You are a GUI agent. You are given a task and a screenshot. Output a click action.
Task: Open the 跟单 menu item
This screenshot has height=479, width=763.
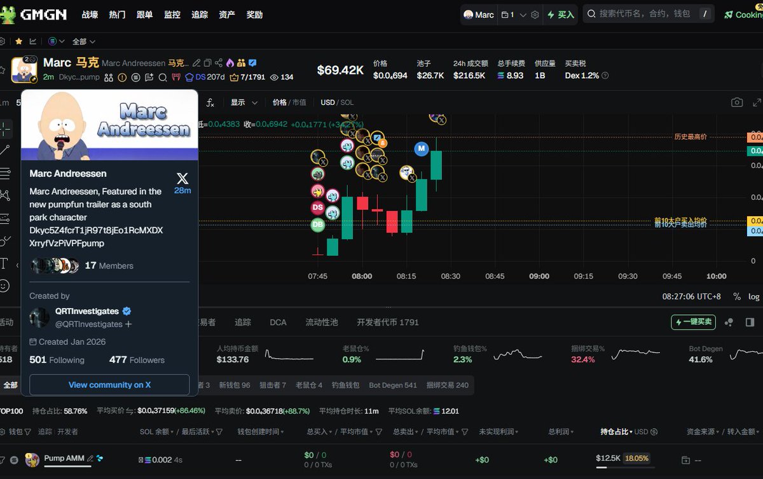[144, 15]
